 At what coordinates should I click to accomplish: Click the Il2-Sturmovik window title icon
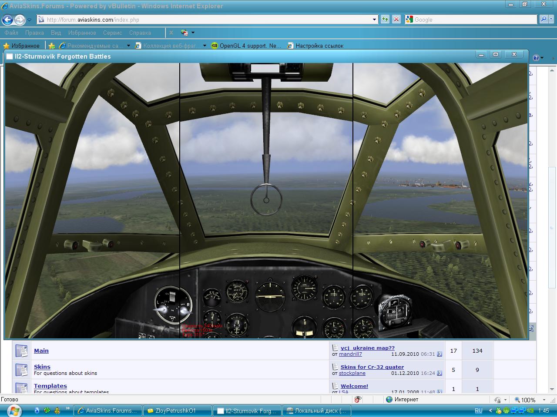(x=10, y=56)
